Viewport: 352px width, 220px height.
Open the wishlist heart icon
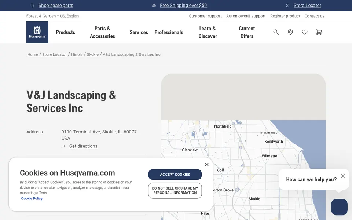(305, 32)
